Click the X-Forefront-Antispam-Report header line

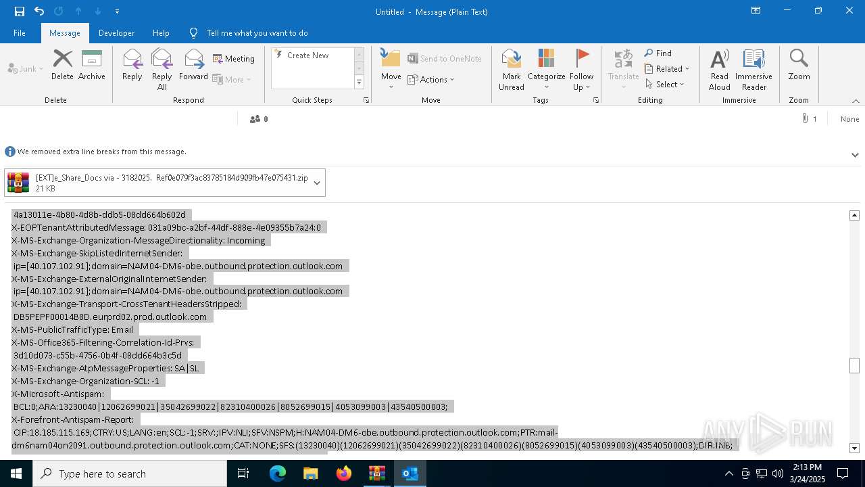pos(73,419)
